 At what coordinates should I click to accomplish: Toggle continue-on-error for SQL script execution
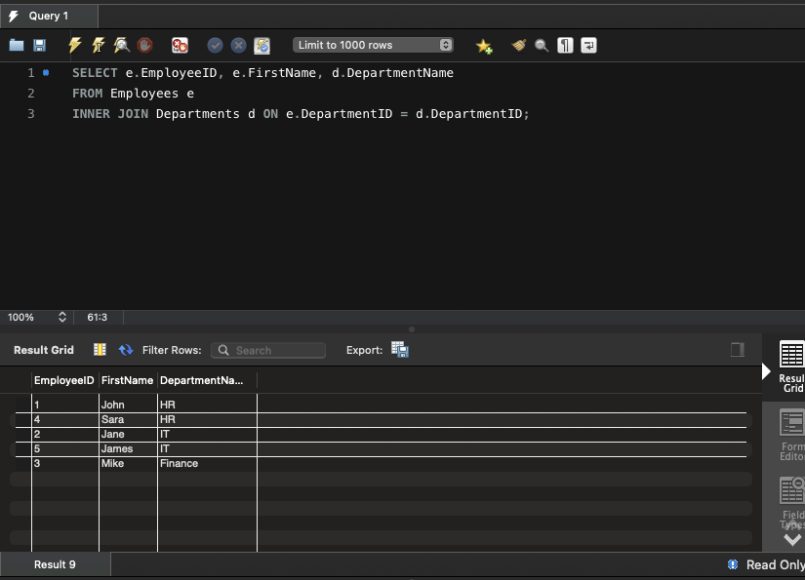[180, 45]
